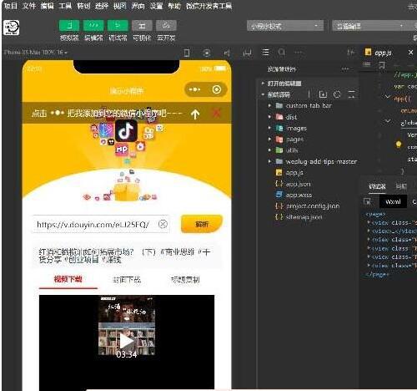Close the app.js editor tab
The width and height of the screenshot is (417, 391).
[x=410, y=52]
